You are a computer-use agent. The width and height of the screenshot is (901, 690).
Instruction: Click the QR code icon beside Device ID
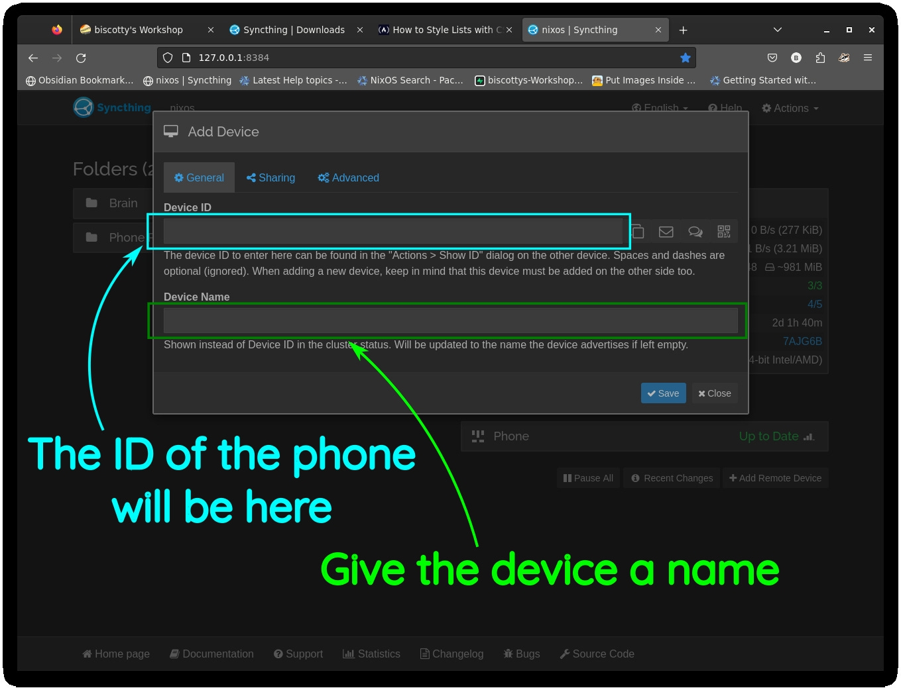[724, 231]
